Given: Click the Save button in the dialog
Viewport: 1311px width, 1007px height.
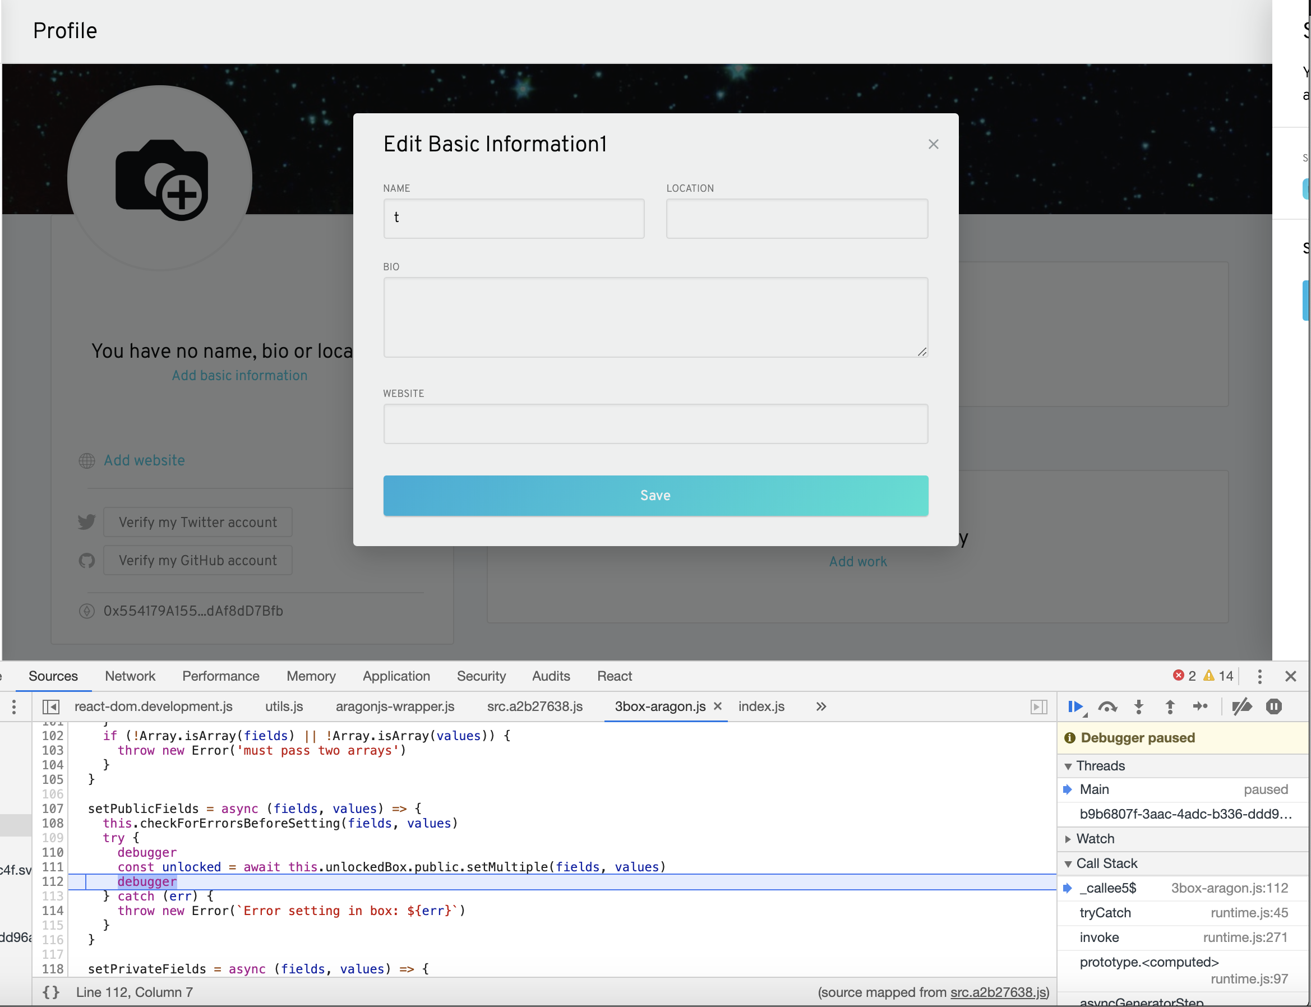Looking at the screenshot, I should (x=655, y=495).
